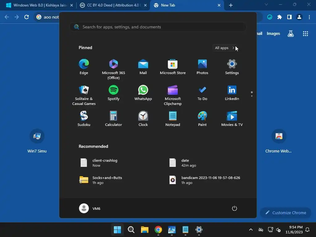Viewport: 316px width, 237px height.
Task: Open the Spotify app
Action: coord(114,93)
